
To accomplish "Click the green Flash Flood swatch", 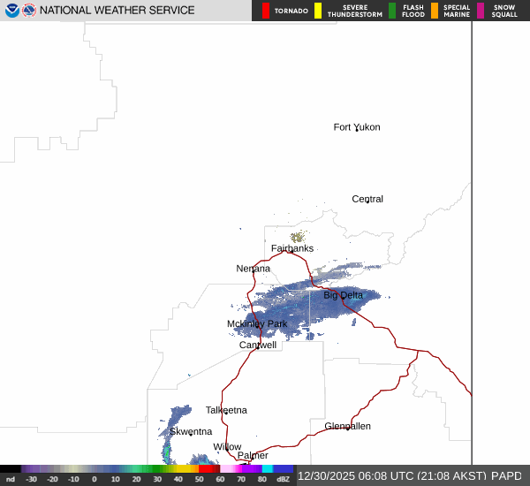I will pos(392,11).
